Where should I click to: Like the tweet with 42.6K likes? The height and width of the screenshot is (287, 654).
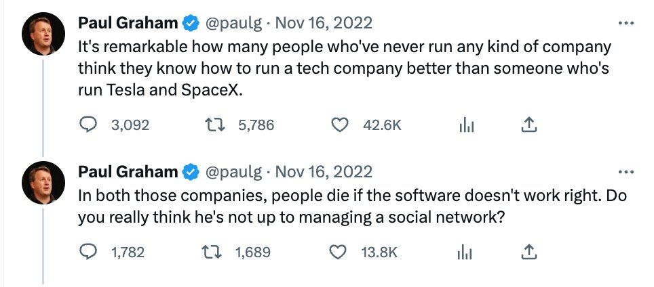[x=341, y=125]
